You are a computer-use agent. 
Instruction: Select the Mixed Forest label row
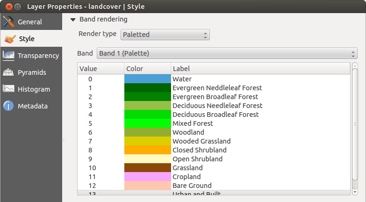(193, 123)
